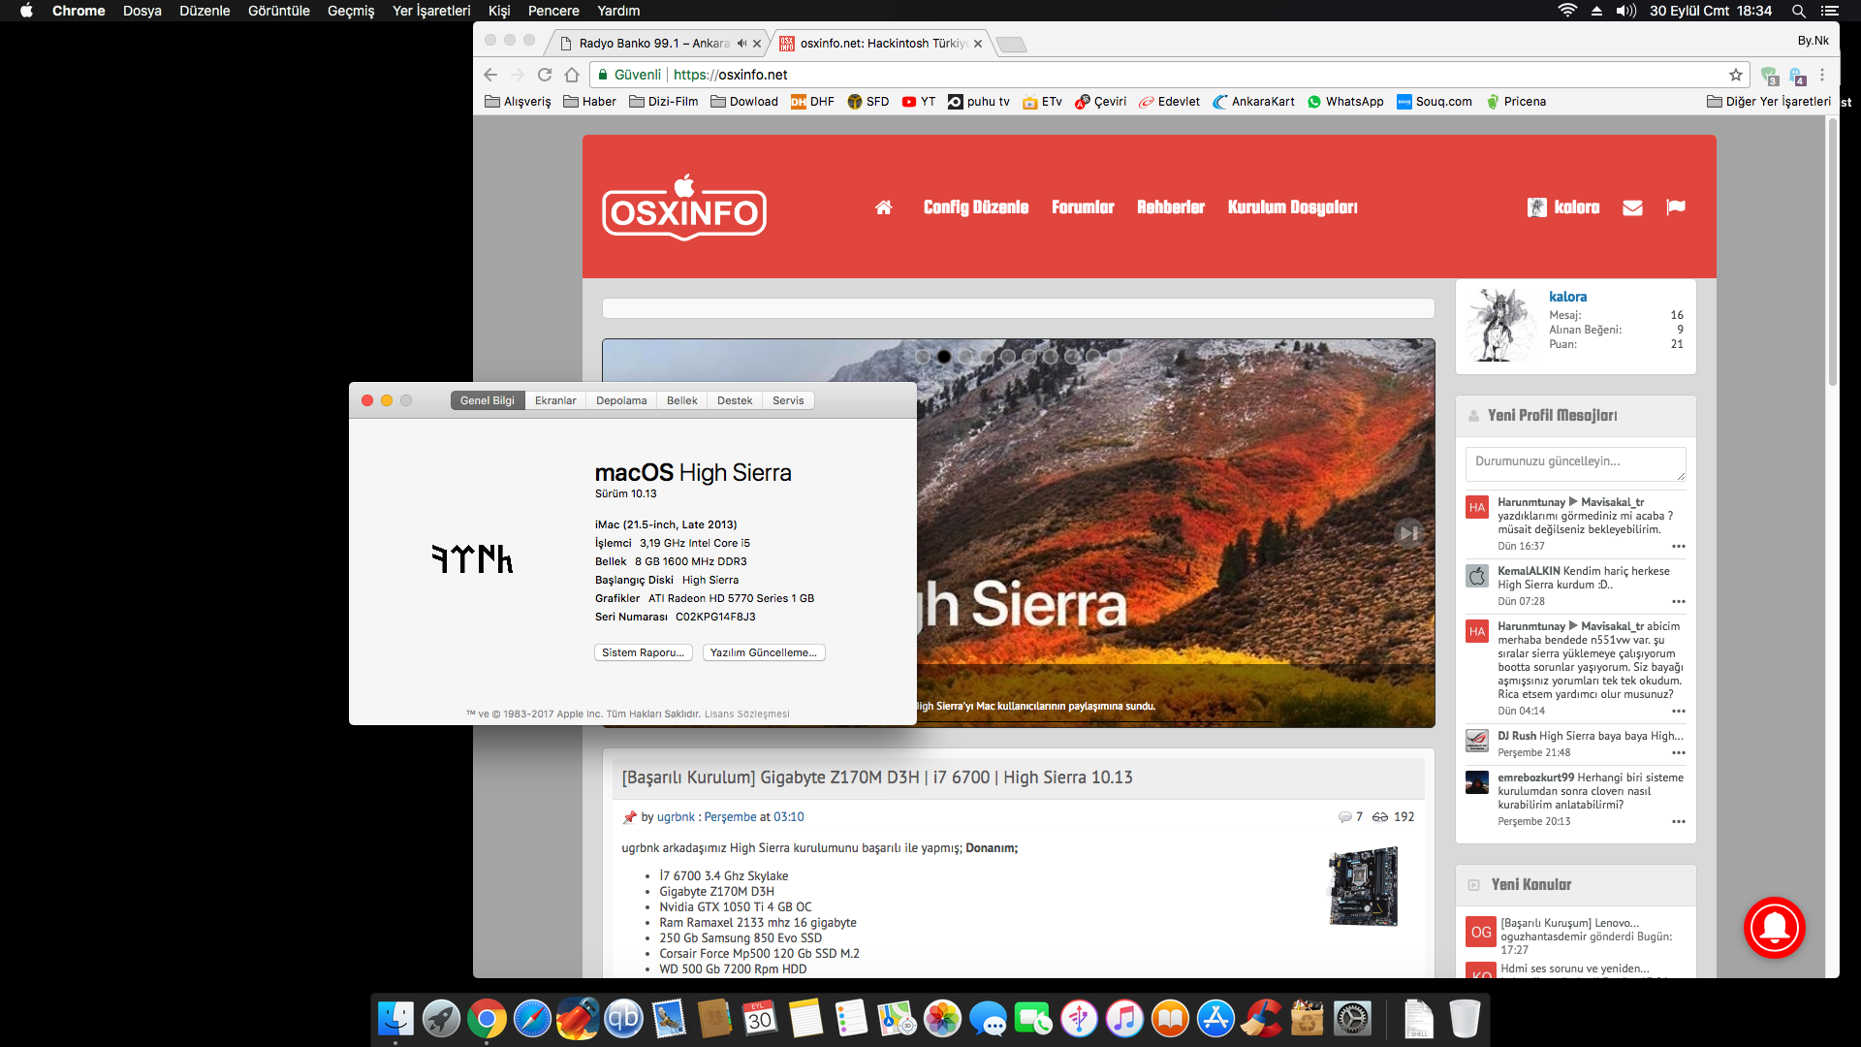Reload the page with refresh icon
This screenshot has height=1047, width=1861.
[545, 75]
